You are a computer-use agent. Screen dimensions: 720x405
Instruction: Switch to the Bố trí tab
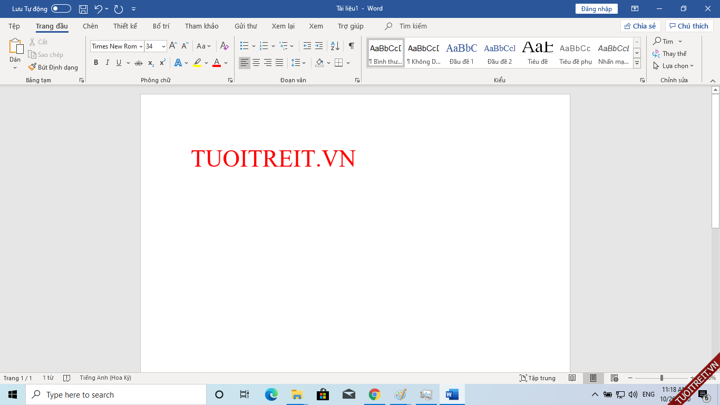tap(161, 26)
